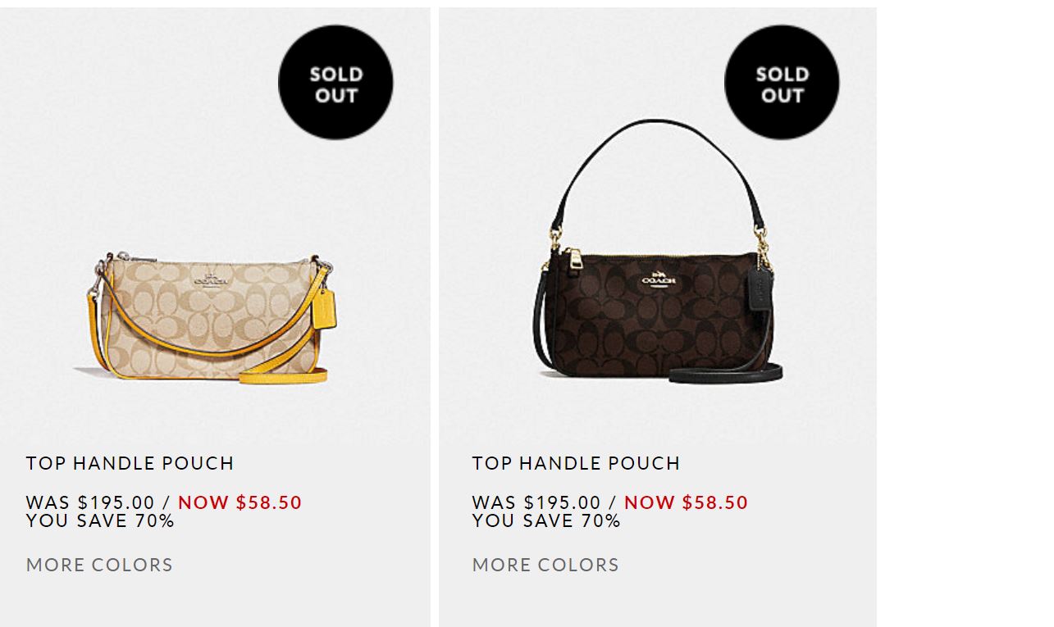This screenshot has height=627, width=1054.
Task: Open the Top Handle Pouch title under the khaki bag
Action: coord(130,463)
